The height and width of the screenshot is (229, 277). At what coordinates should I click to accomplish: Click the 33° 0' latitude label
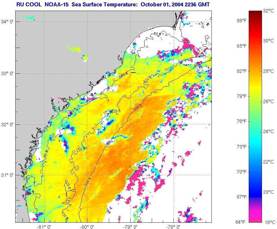click(7, 73)
